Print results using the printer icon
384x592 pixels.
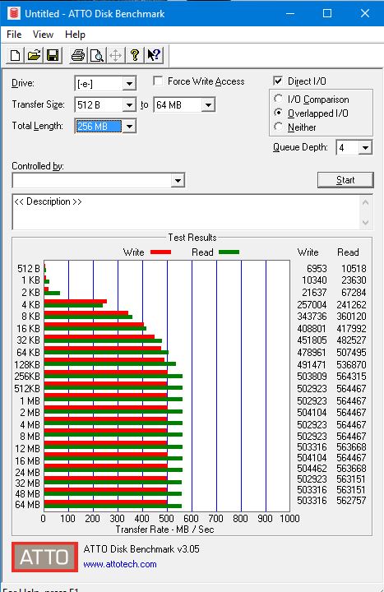(x=78, y=56)
